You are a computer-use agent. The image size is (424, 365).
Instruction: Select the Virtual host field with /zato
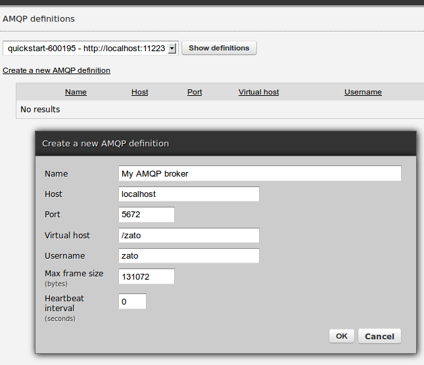coord(189,235)
